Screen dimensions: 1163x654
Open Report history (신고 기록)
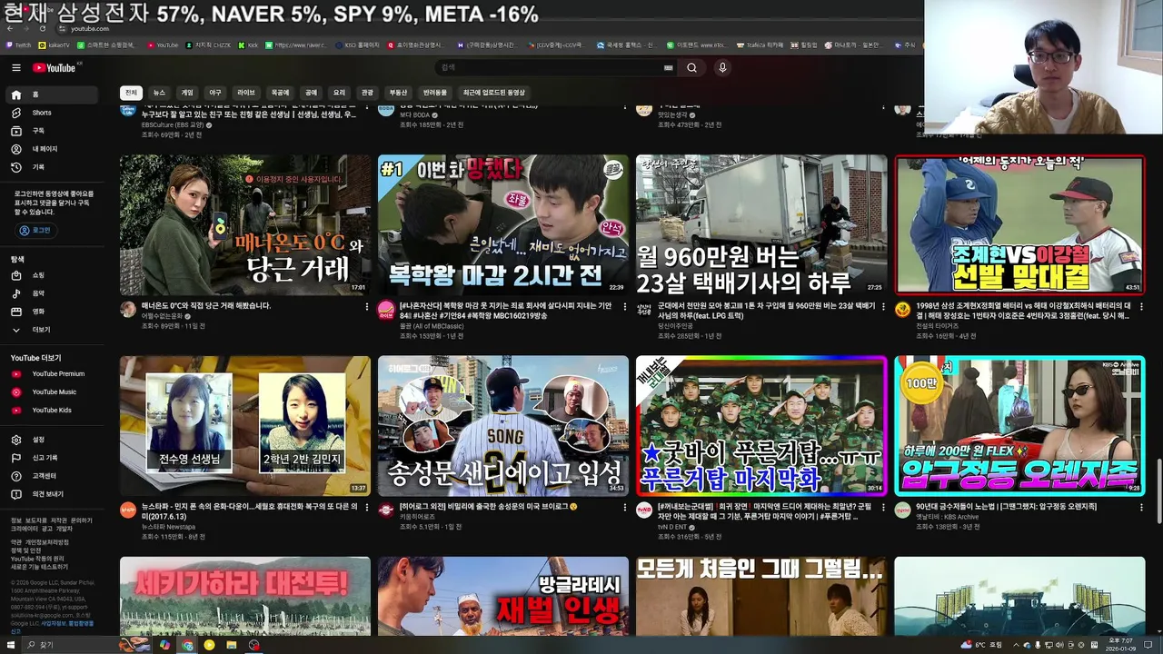(x=53, y=458)
